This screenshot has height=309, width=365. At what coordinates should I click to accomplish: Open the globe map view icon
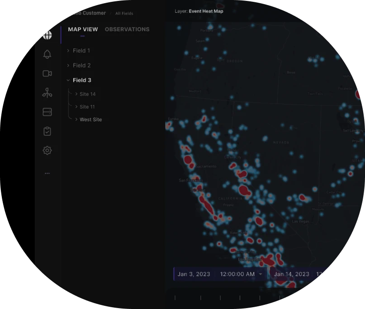click(x=47, y=34)
